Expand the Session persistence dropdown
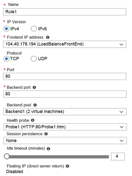This screenshot has height=176, width=132. (65, 141)
